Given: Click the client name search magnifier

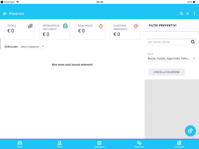Looking at the screenshot, I should click(x=193, y=42).
